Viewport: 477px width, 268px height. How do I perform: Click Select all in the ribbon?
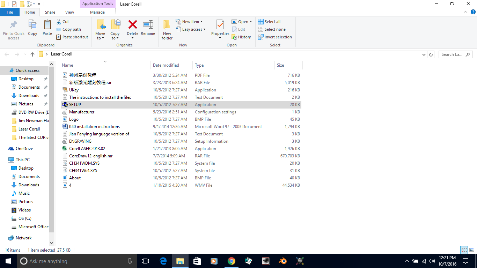269,22
